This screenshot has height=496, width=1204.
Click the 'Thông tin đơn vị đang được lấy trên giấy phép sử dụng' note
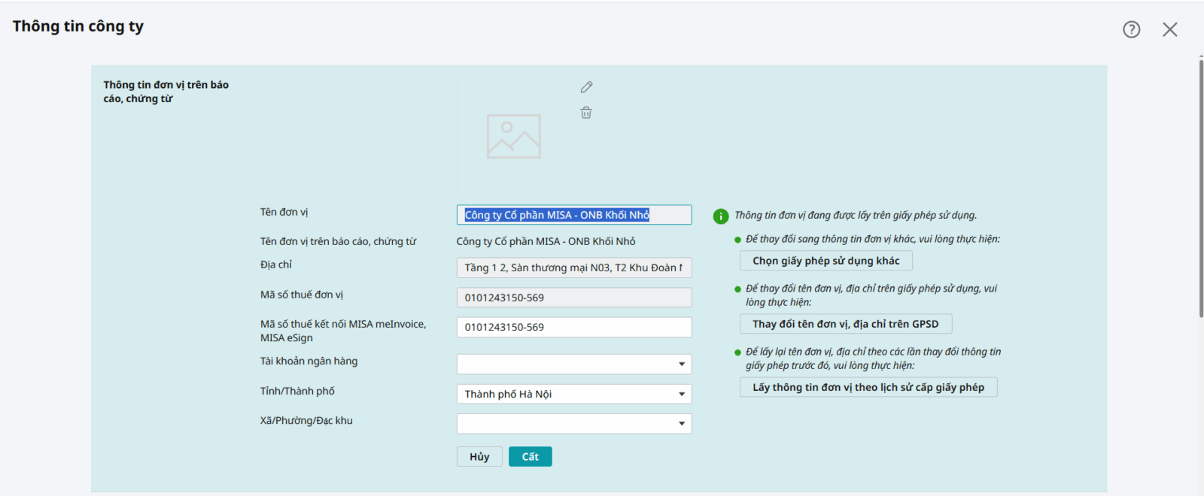(x=856, y=215)
